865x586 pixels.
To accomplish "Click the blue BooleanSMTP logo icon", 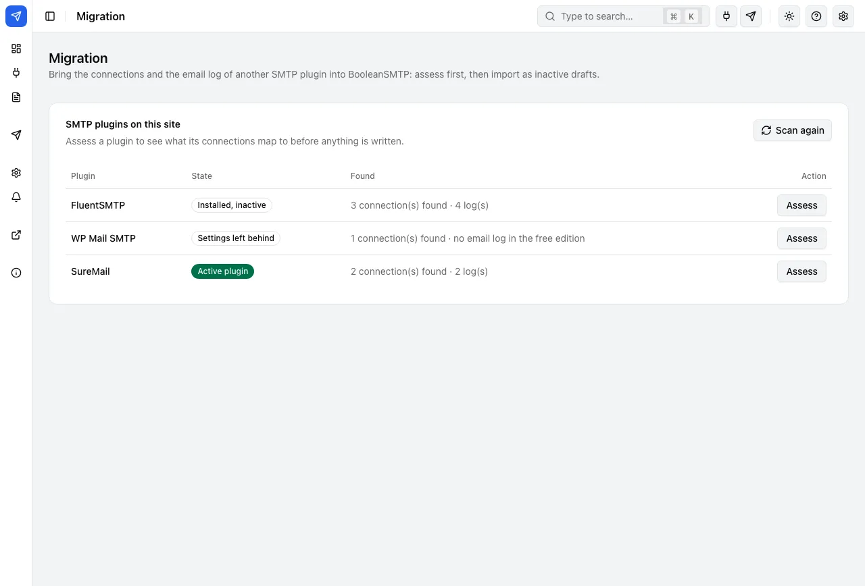I will (x=16, y=16).
